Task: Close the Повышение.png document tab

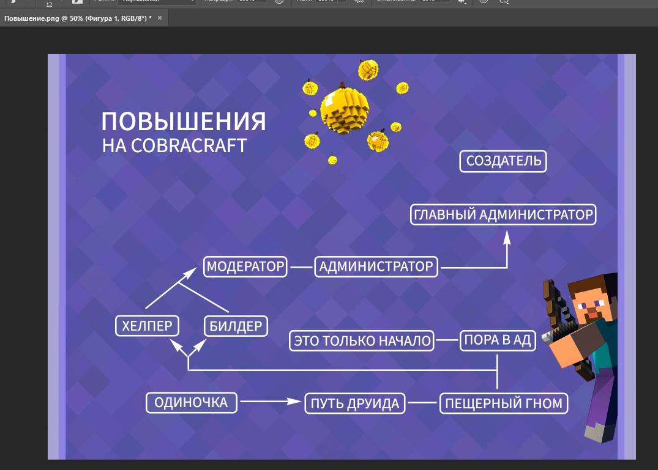Action: coord(160,18)
